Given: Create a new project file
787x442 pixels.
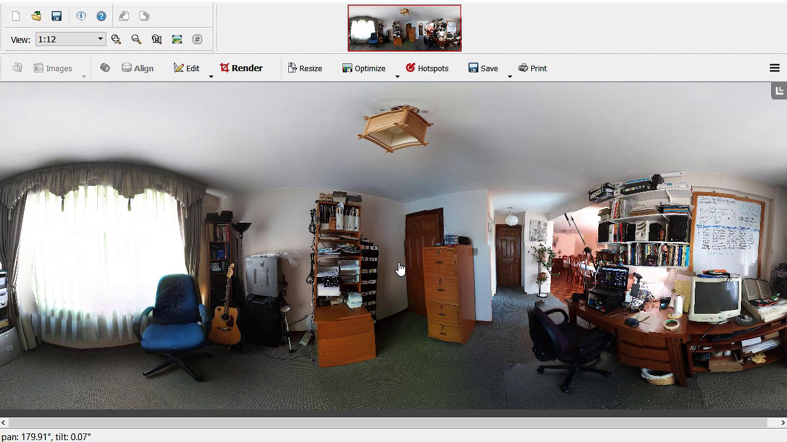Looking at the screenshot, I should [x=16, y=16].
